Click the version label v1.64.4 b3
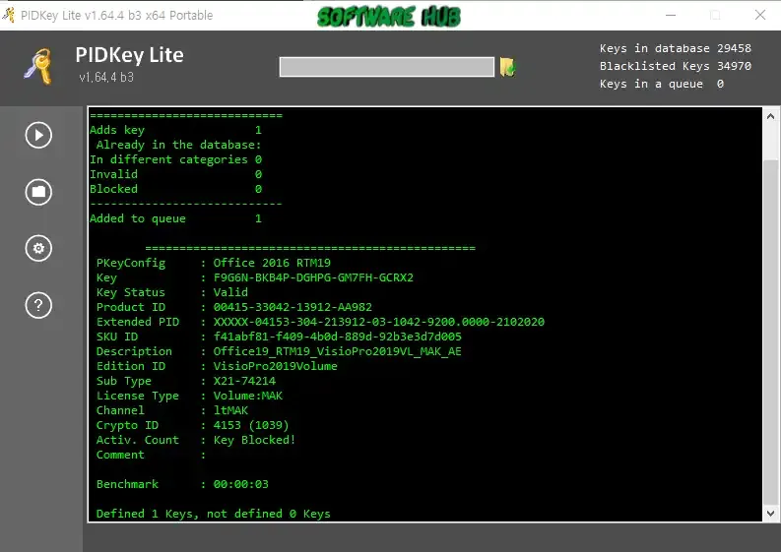This screenshot has height=552, width=781. point(106,77)
